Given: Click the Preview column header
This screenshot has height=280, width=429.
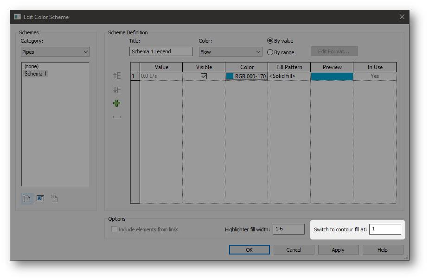Looking at the screenshot, I should click(x=332, y=67).
